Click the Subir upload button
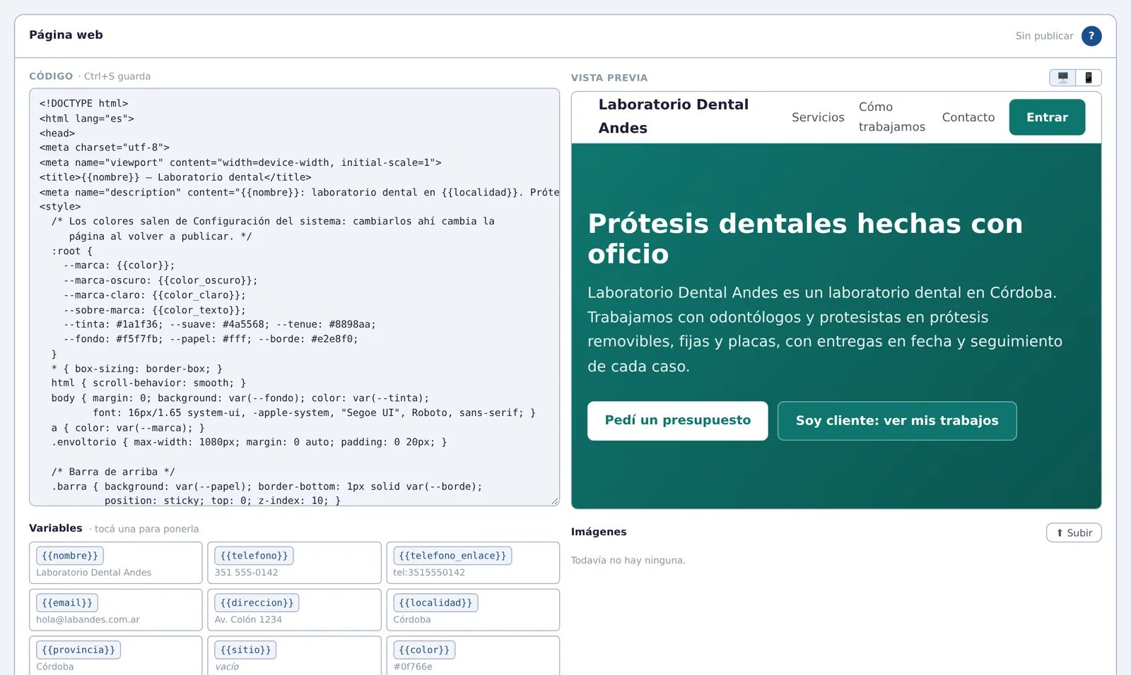 tap(1074, 532)
